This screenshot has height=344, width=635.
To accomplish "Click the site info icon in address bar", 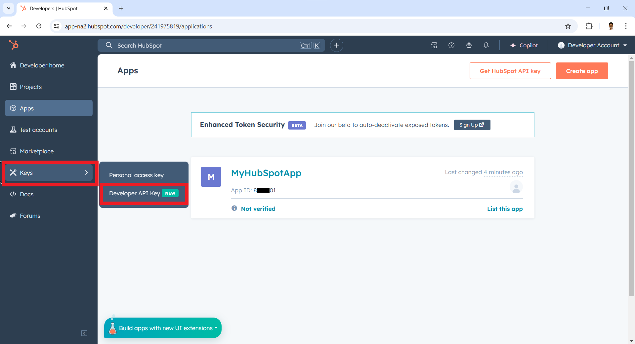I will 57,26.
